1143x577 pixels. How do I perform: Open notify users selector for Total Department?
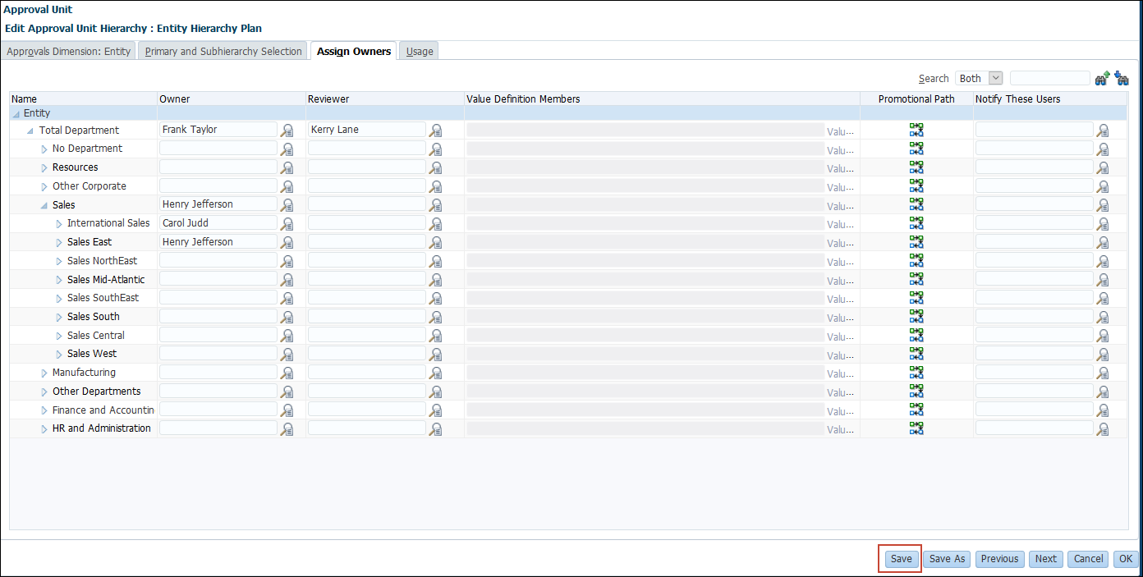pyautogui.click(x=1103, y=131)
